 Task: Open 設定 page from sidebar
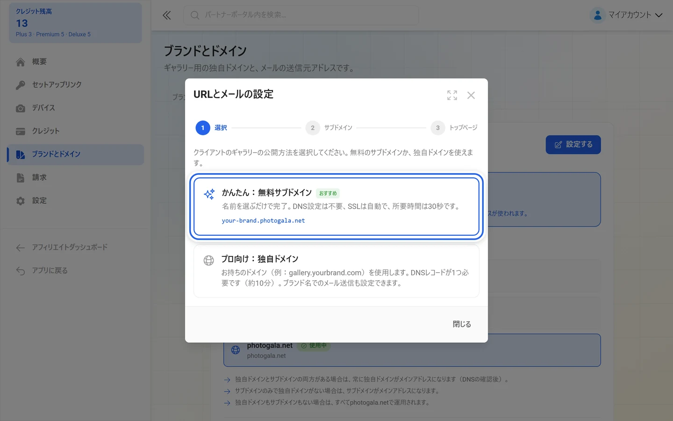[x=76, y=201]
